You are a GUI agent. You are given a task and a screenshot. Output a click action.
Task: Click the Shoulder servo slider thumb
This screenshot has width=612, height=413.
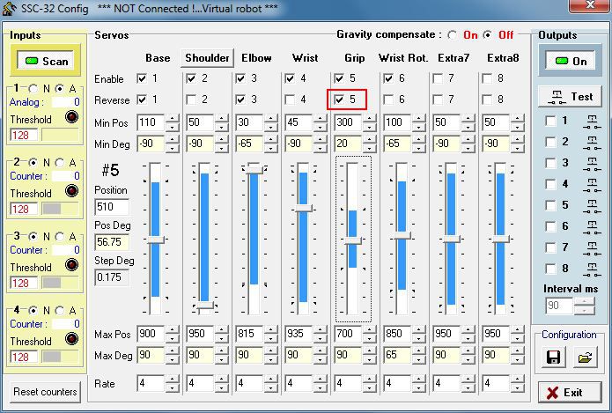click(x=204, y=305)
